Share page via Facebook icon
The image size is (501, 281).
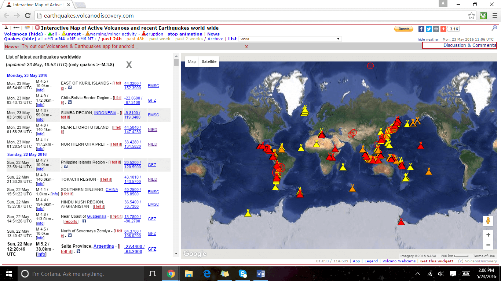[x=421, y=29]
